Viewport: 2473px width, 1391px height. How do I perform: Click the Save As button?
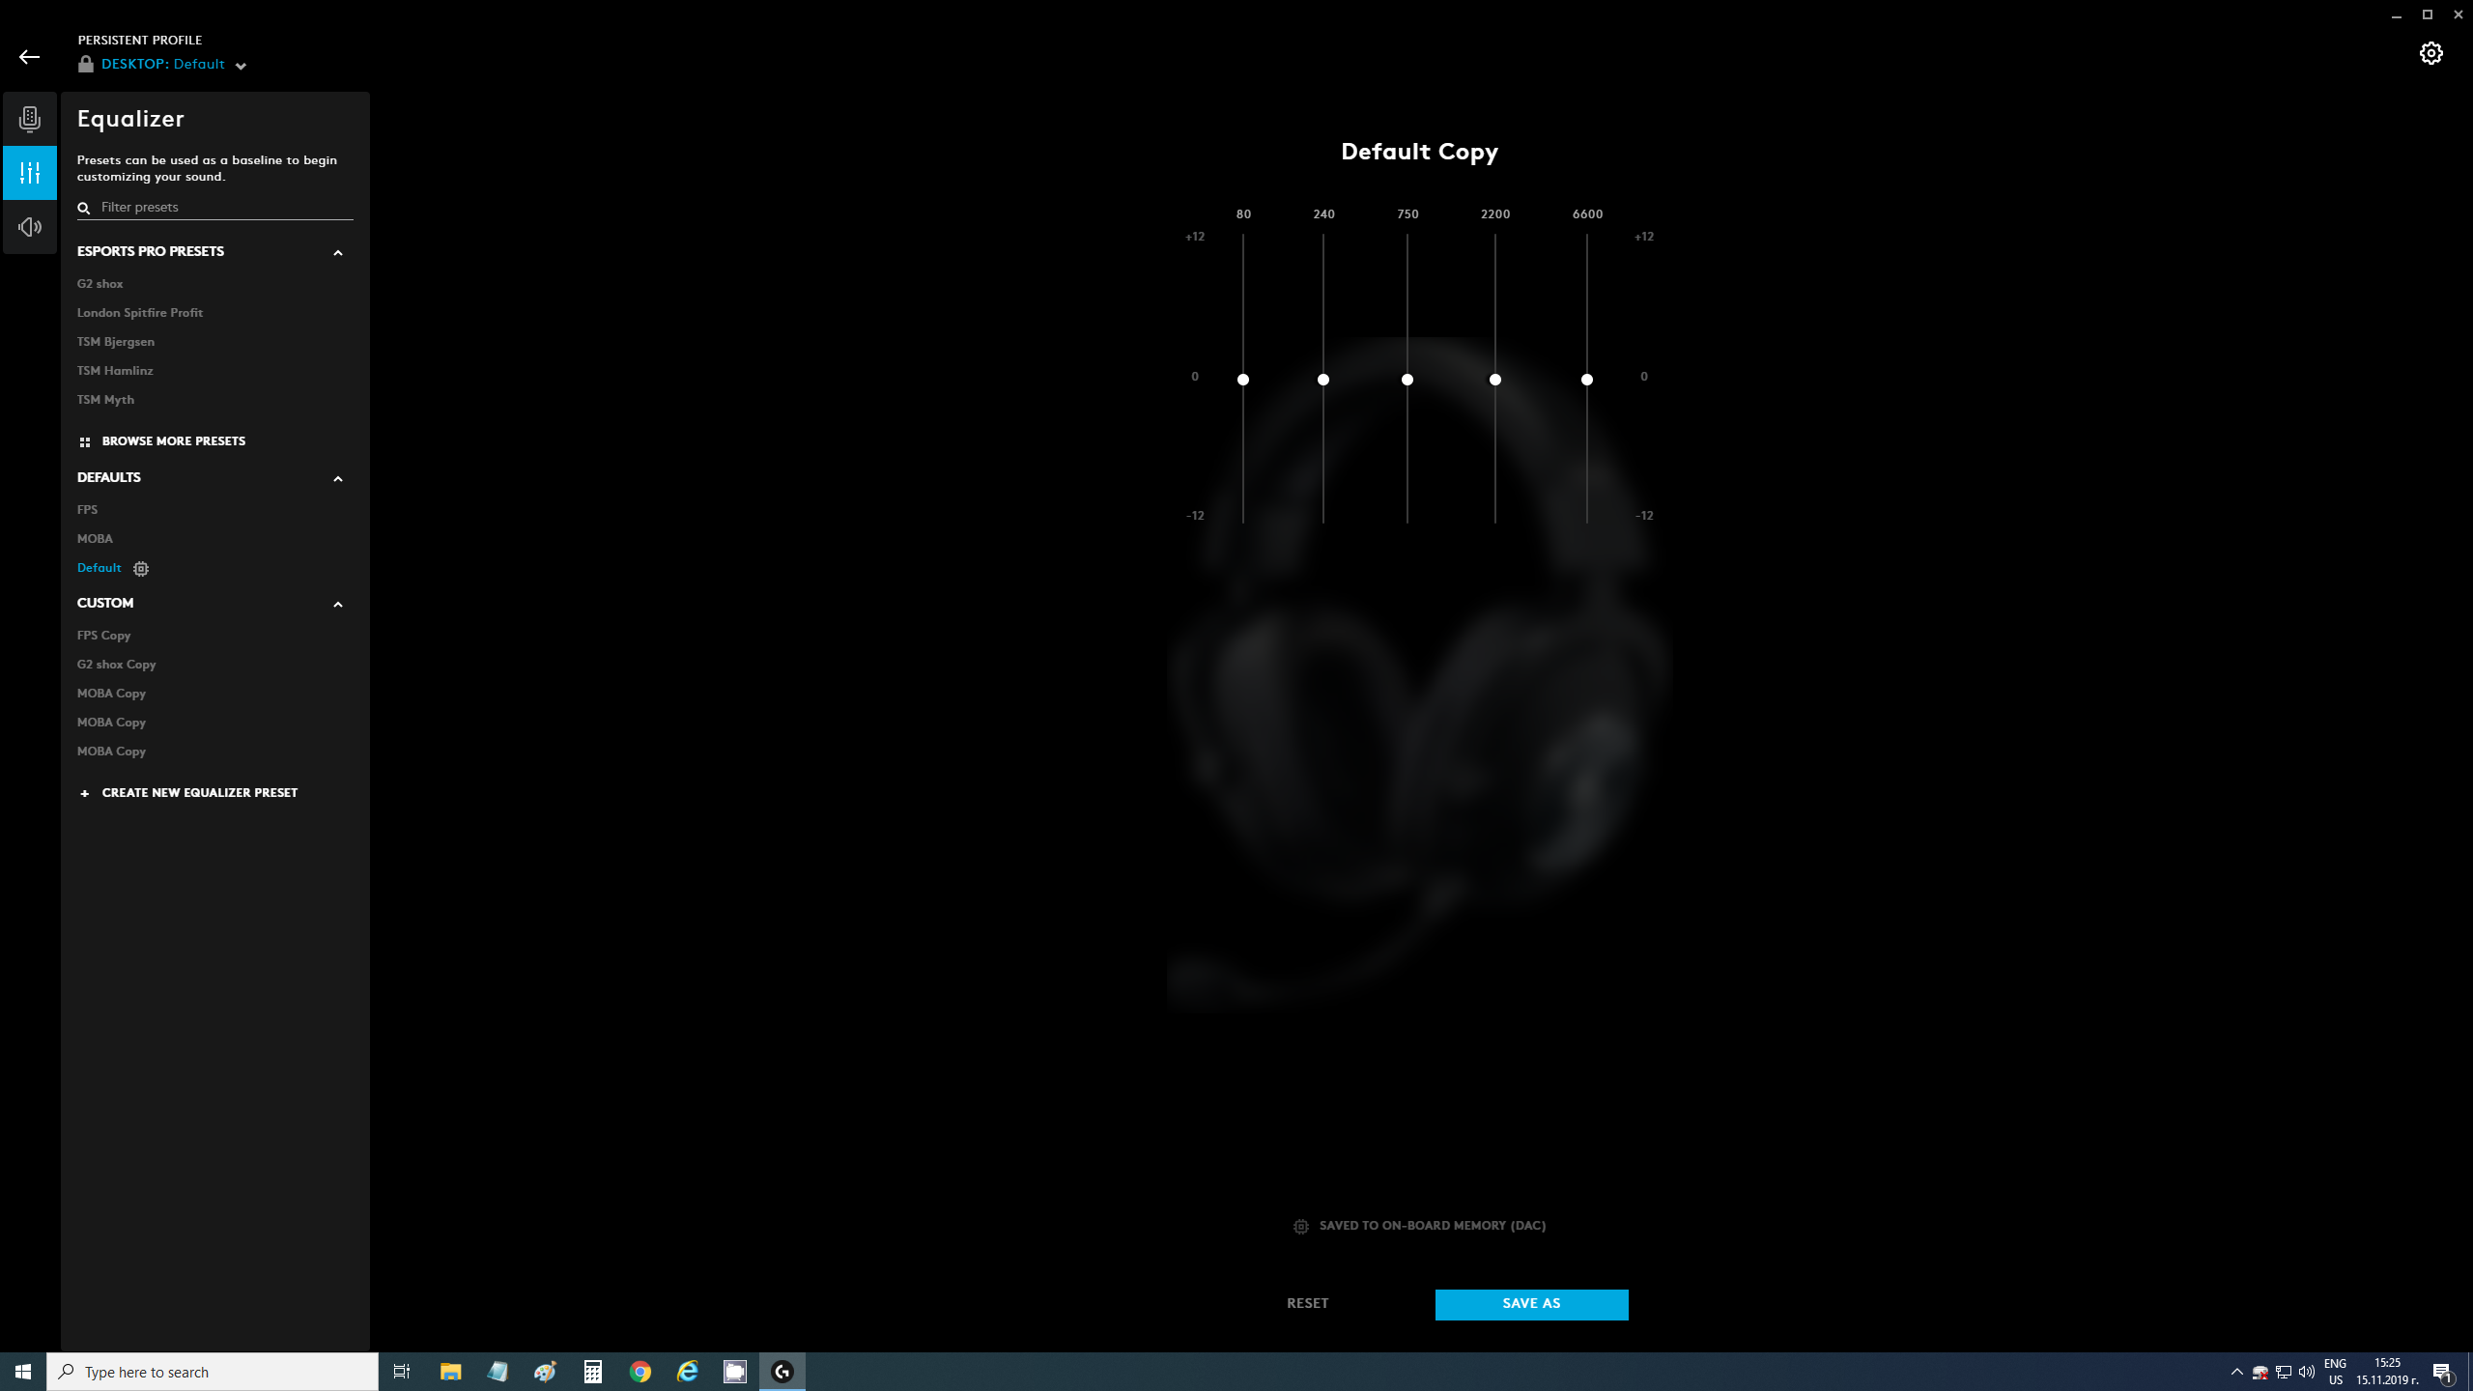[x=1532, y=1304]
